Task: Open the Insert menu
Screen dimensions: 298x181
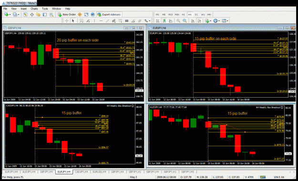Action: pos(23,9)
